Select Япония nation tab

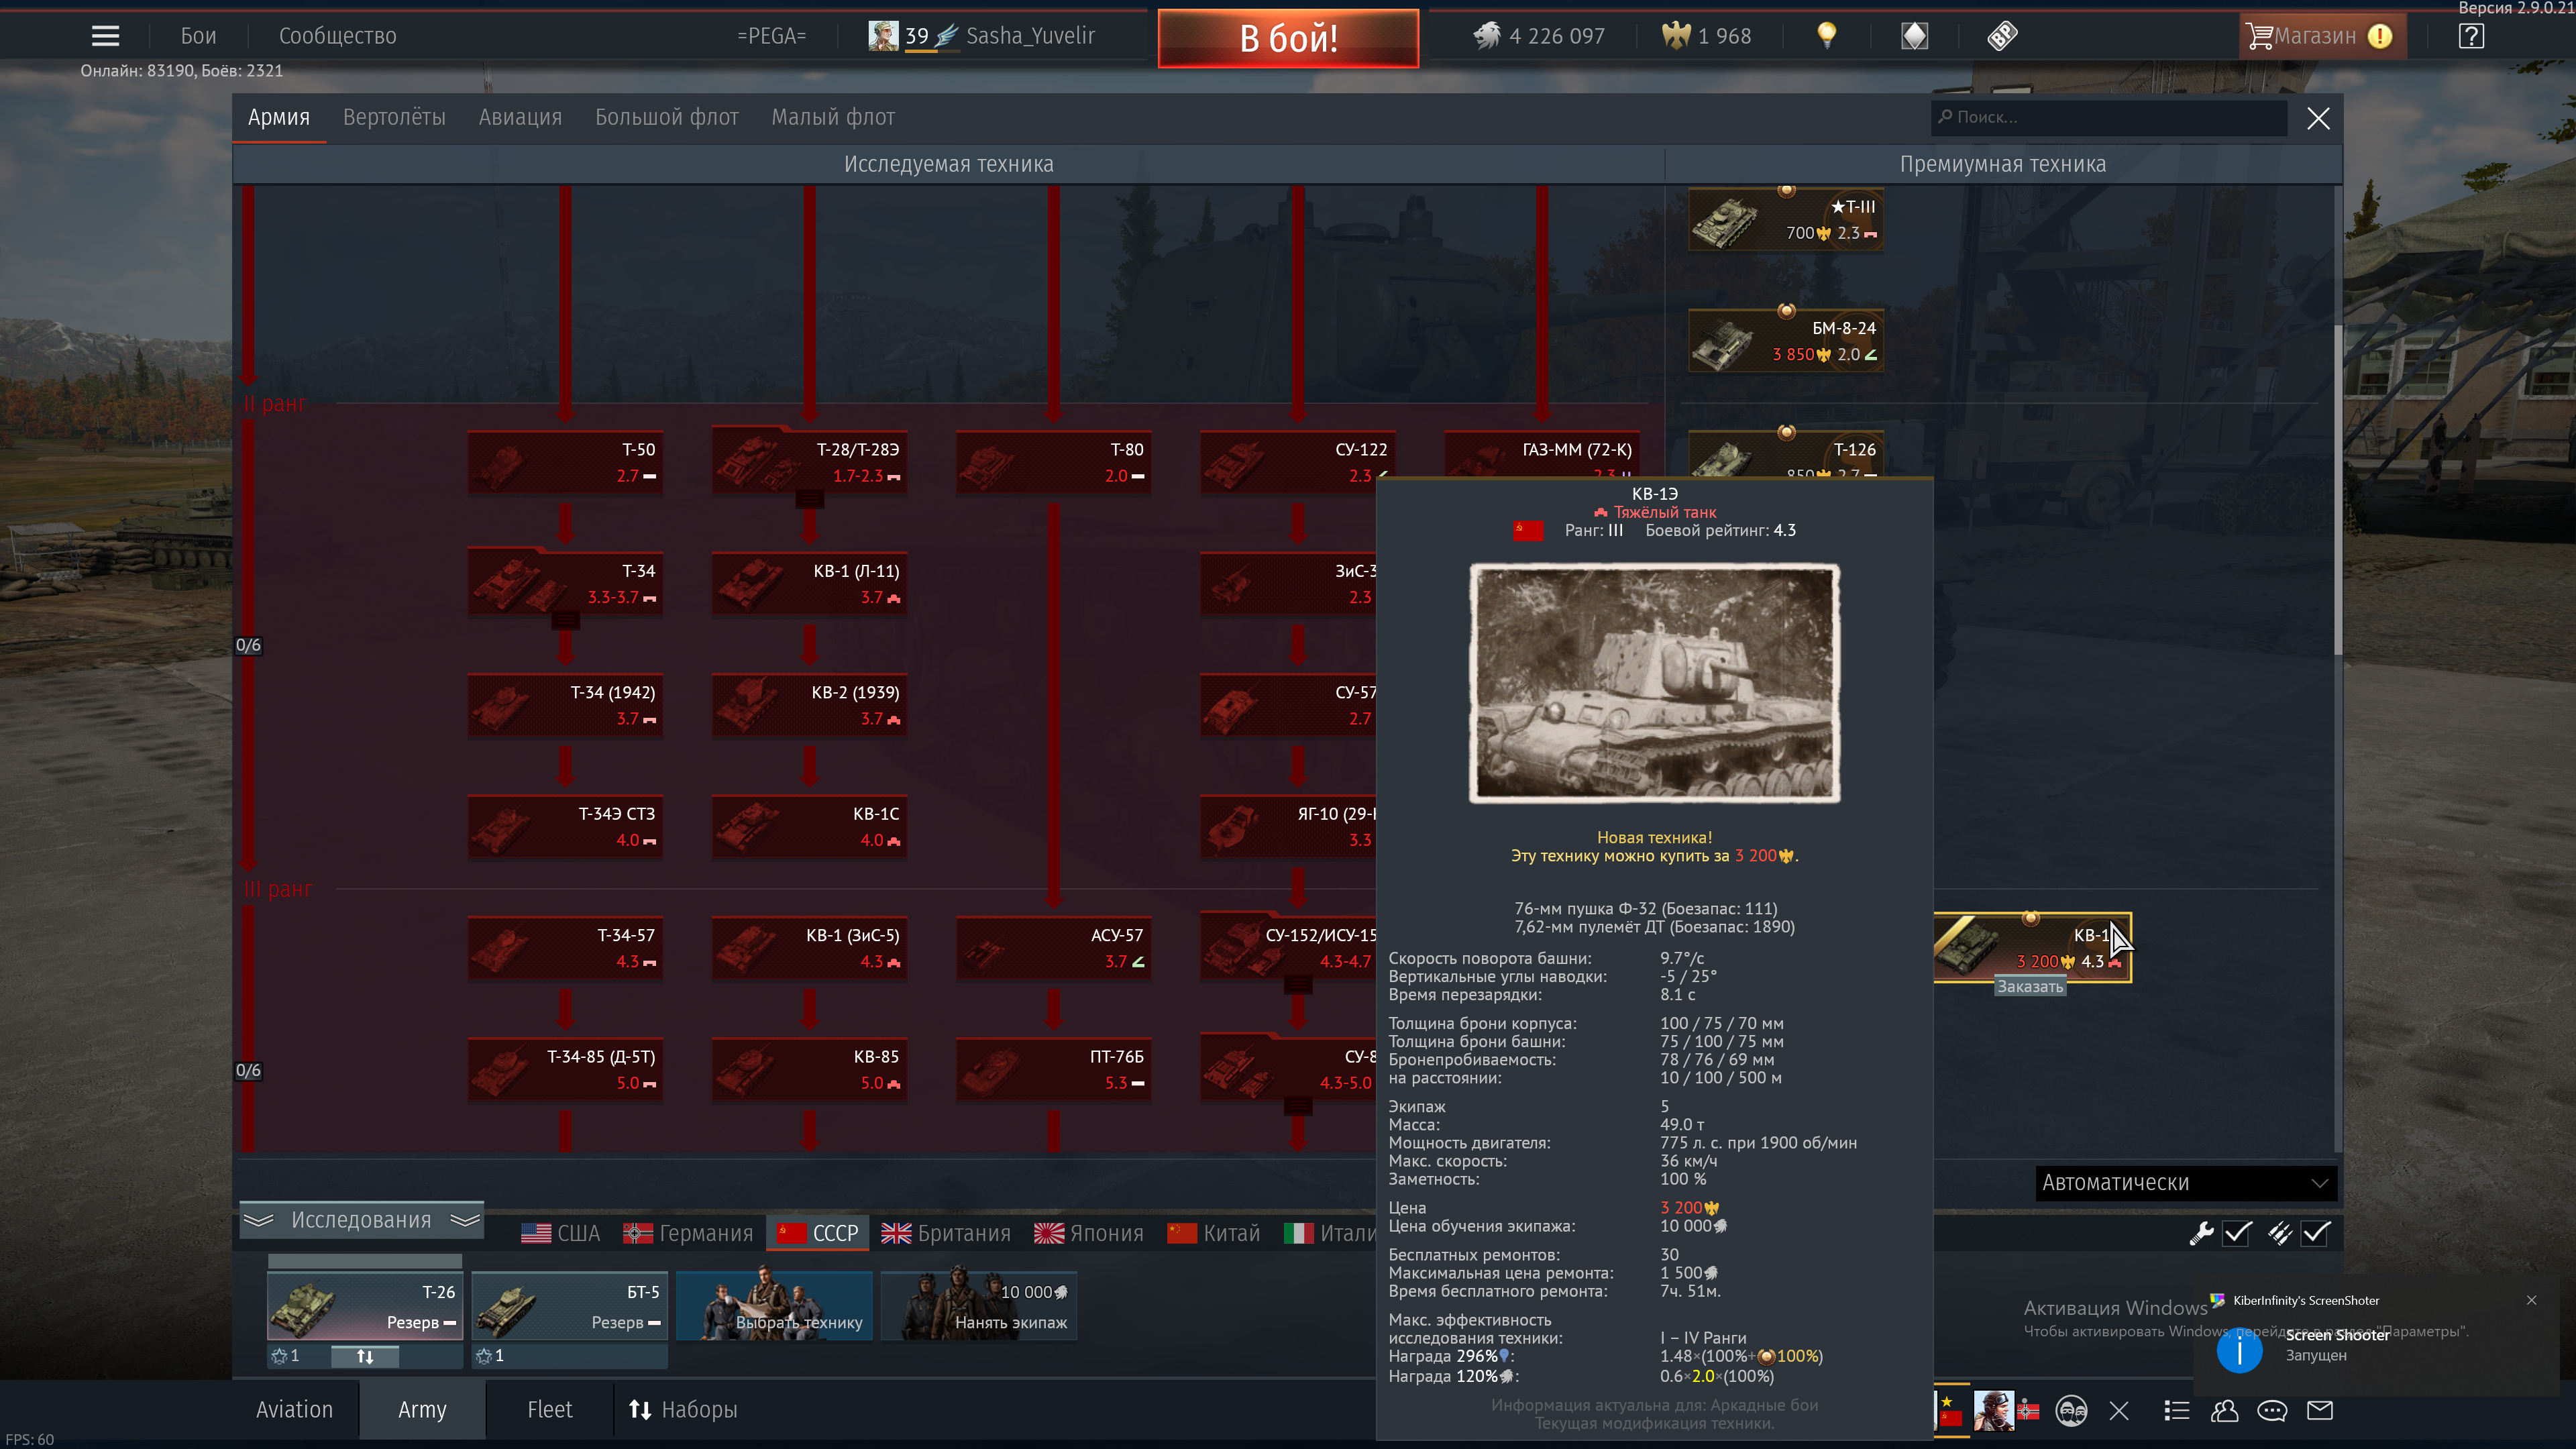coord(1089,1233)
